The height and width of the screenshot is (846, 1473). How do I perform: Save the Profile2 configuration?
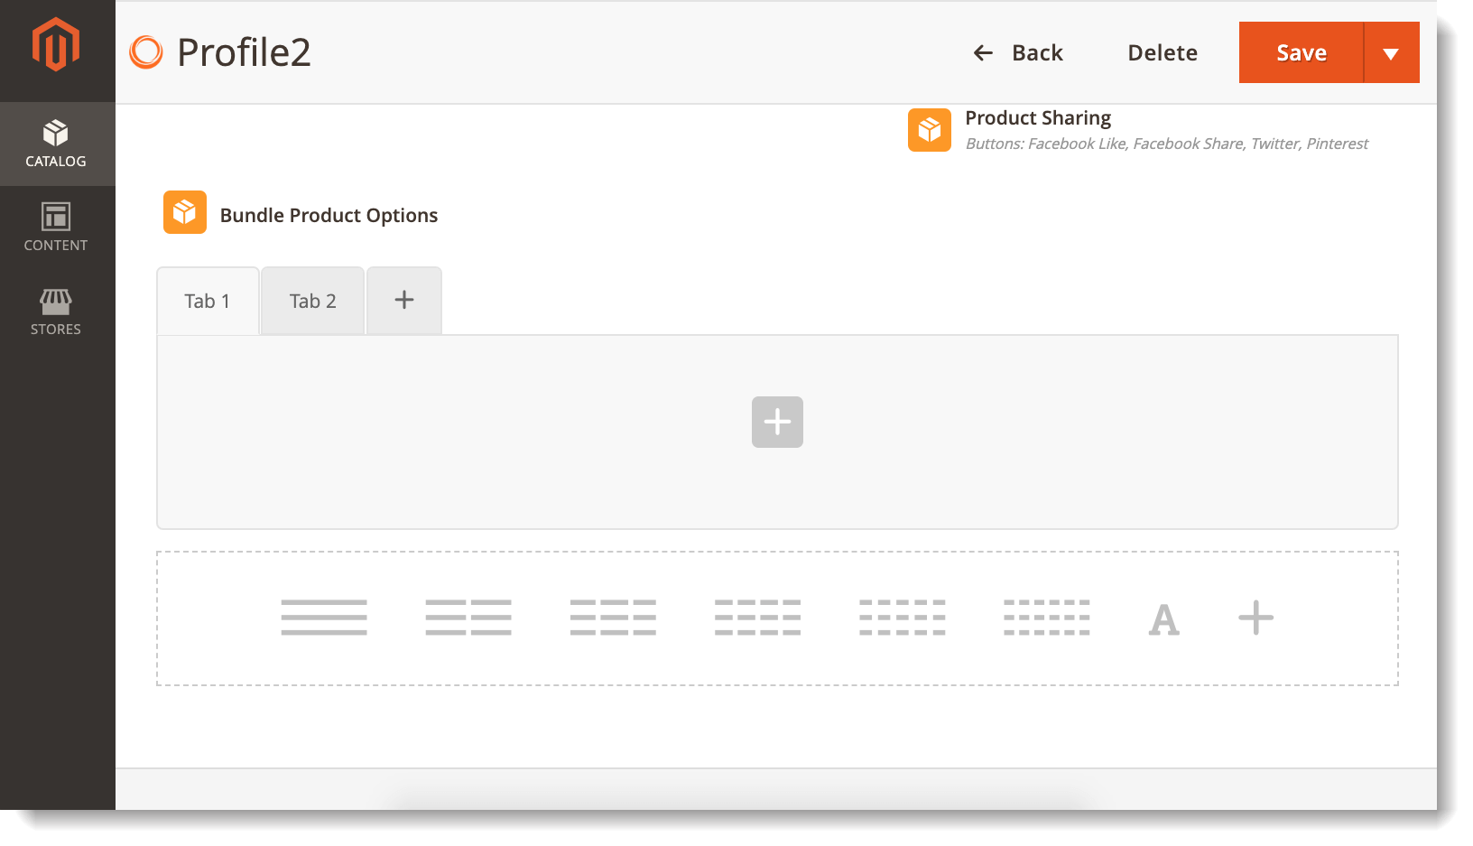pyautogui.click(x=1302, y=52)
